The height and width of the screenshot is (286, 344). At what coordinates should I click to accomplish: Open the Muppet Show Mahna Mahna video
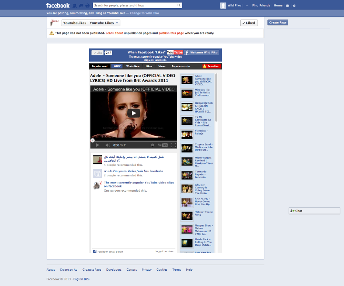click(x=197, y=230)
